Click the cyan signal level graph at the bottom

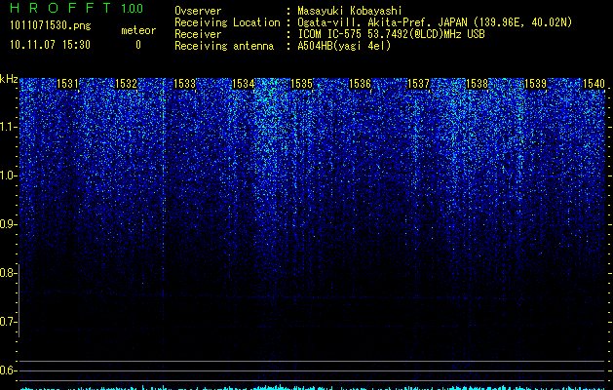313,388
